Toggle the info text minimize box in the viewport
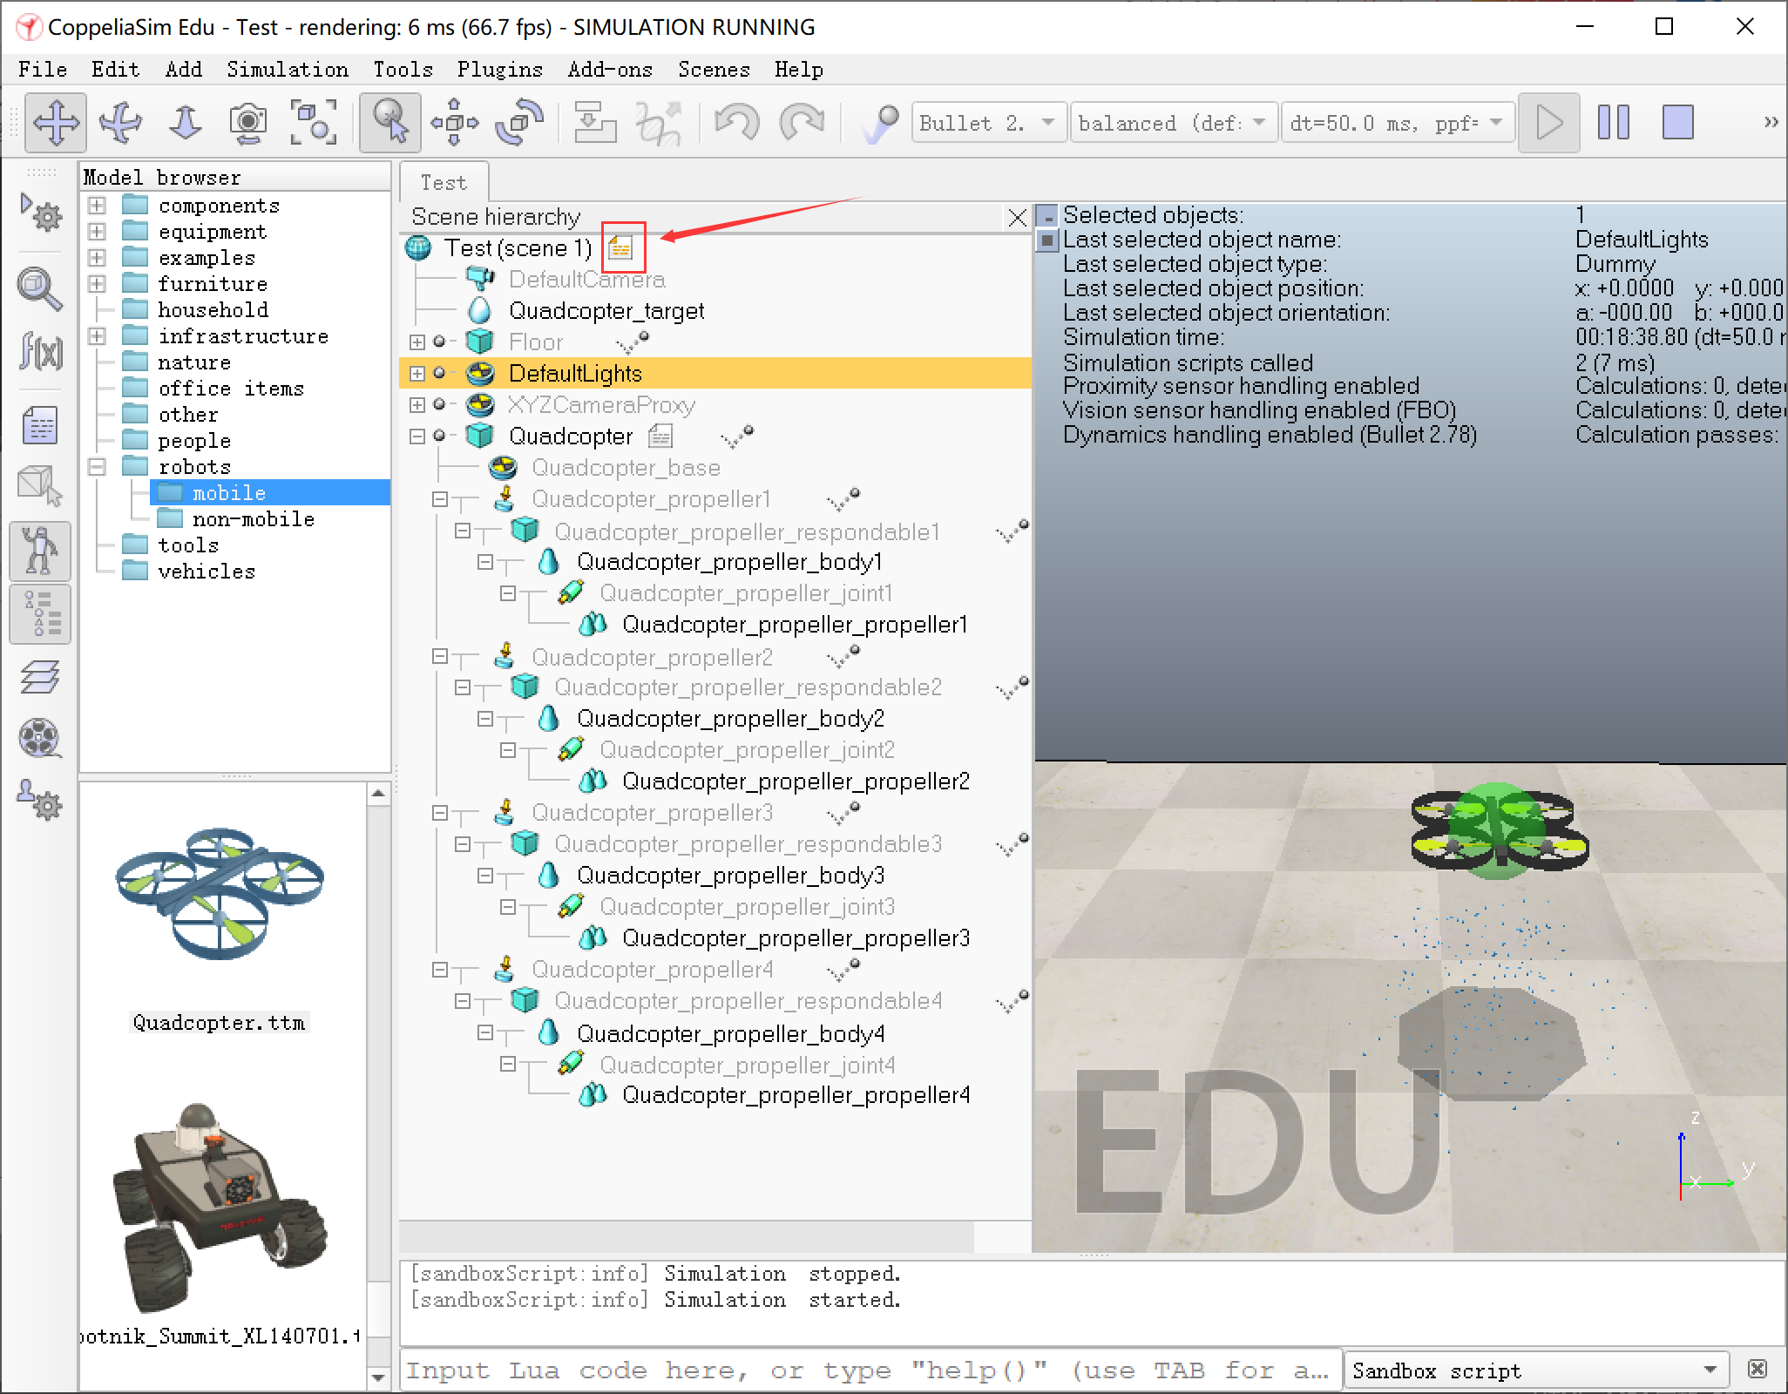Screen dimensions: 1788x1394 [1047, 215]
